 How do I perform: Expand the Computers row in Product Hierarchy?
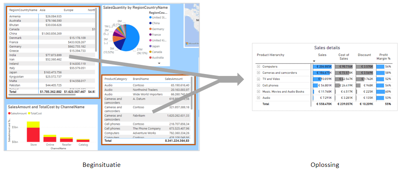[258, 67]
